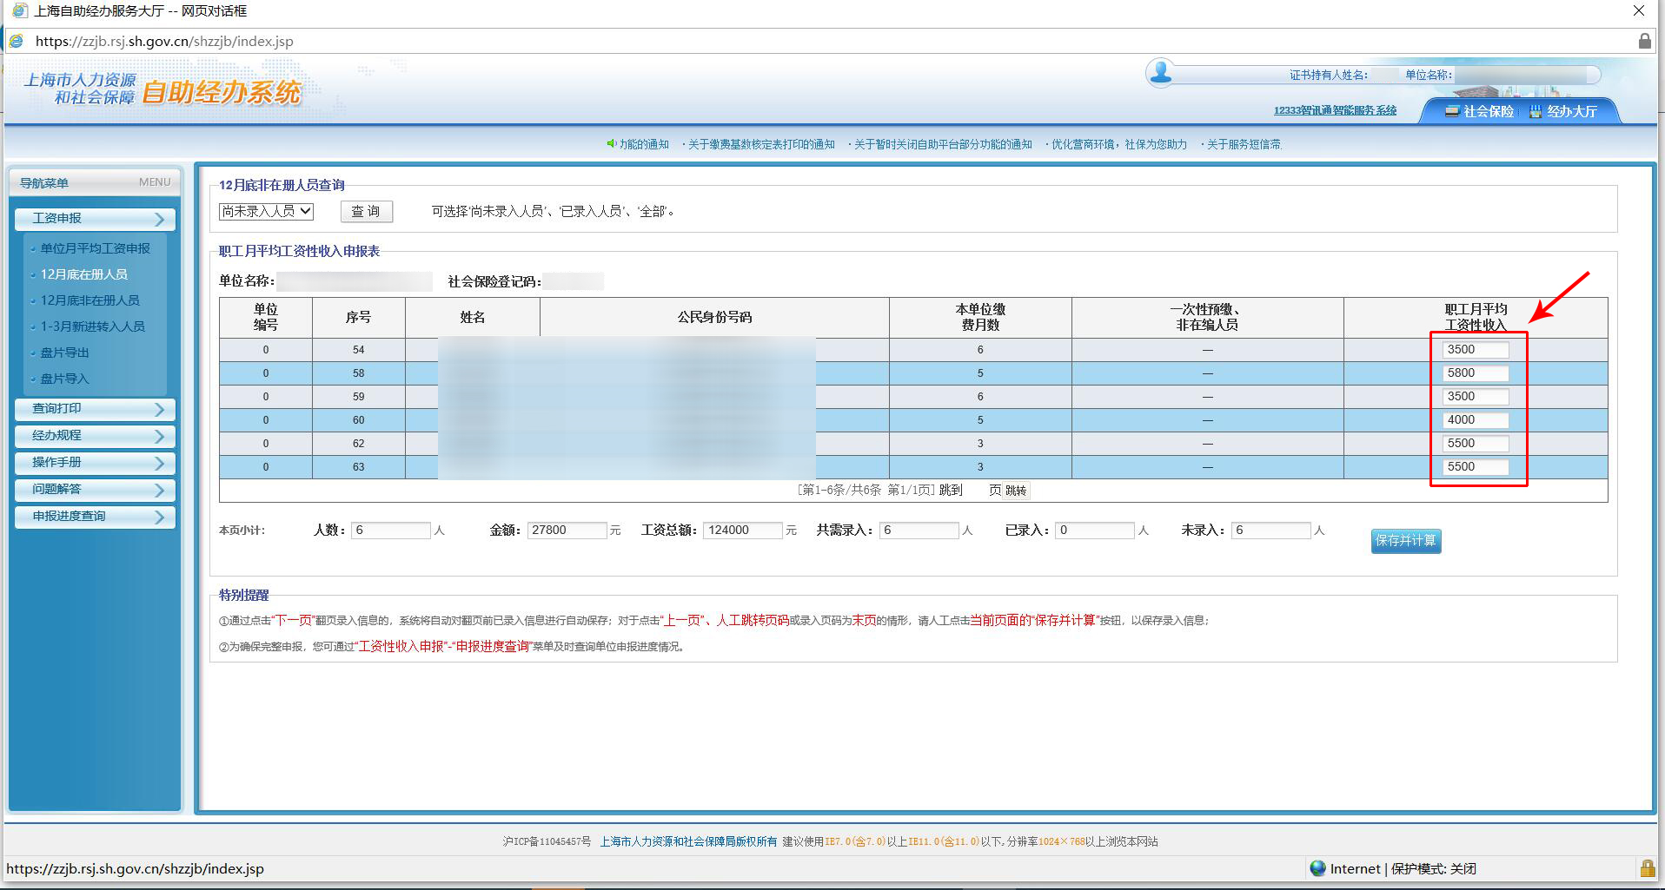Click the 共需录入 field
This screenshot has height=890, width=1665.
919,531
